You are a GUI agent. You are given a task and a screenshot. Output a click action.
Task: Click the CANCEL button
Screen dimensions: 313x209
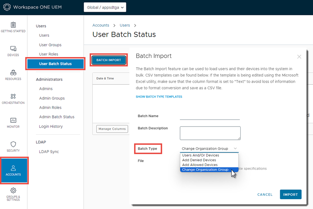[265, 195]
